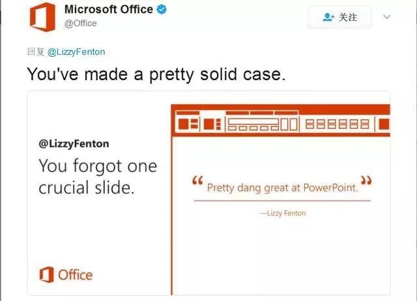Expand the tweet options chevron
The height and width of the screenshot is (301, 417).
[386, 17]
